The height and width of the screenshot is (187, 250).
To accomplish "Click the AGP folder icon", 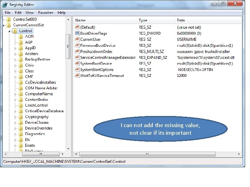I will [21, 42].
